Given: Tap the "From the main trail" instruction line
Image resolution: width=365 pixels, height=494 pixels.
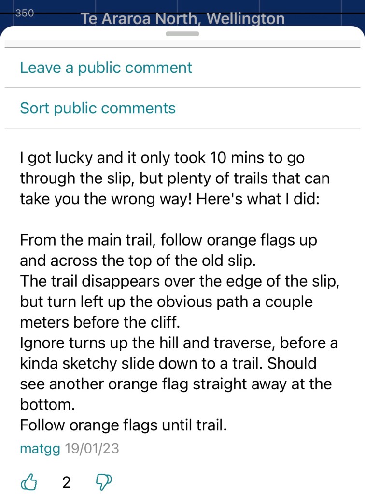Looking at the screenshot, I should (x=168, y=240).
